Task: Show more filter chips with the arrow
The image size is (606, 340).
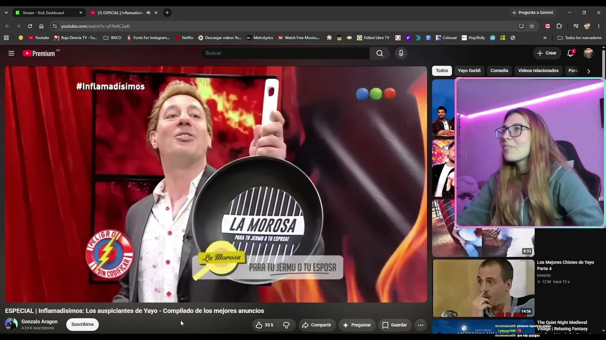Action: (x=588, y=71)
